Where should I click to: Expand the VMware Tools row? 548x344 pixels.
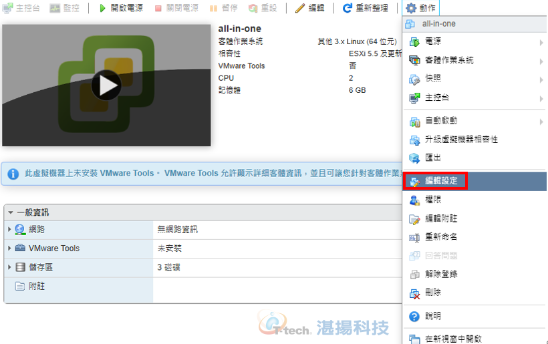coord(9,248)
